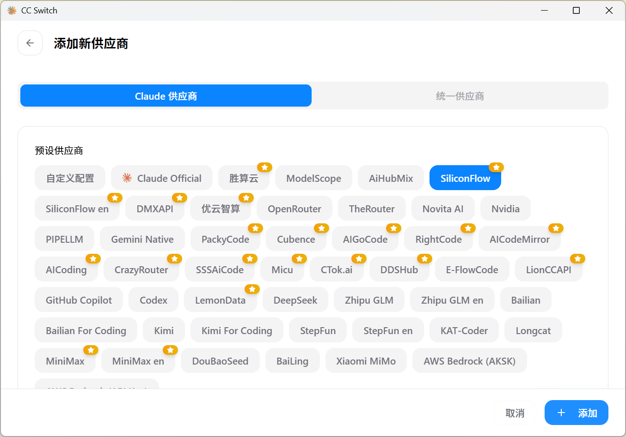Viewport: 626px width, 437px height.
Task: Select the Micu provider
Action: (x=282, y=269)
